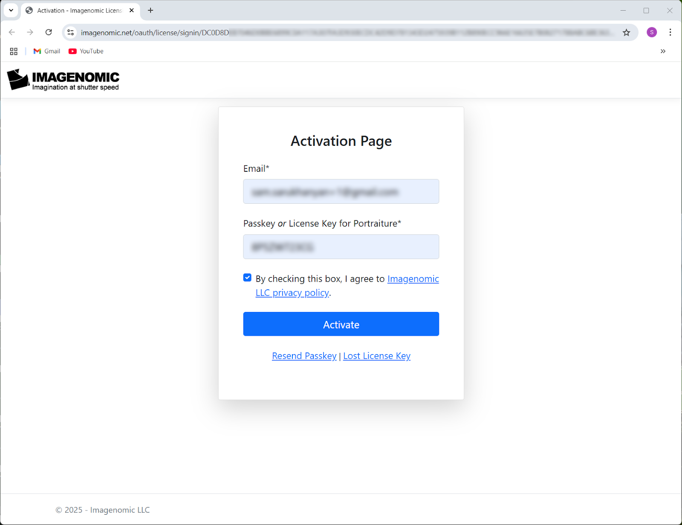
Task: Open the browser apps grid icon
Action: tap(13, 51)
